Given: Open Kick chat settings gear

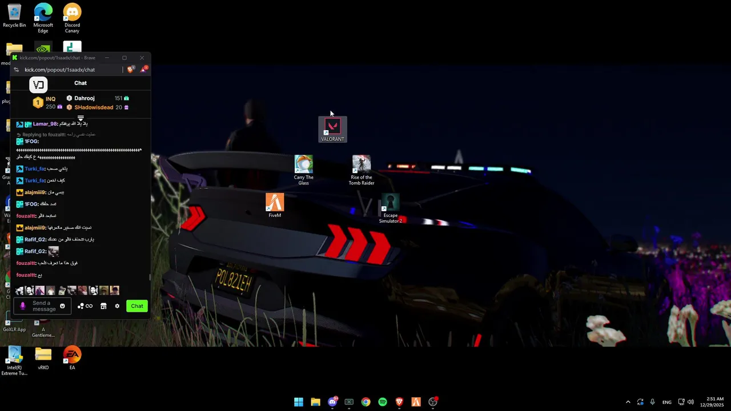Looking at the screenshot, I should click(117, 306).
